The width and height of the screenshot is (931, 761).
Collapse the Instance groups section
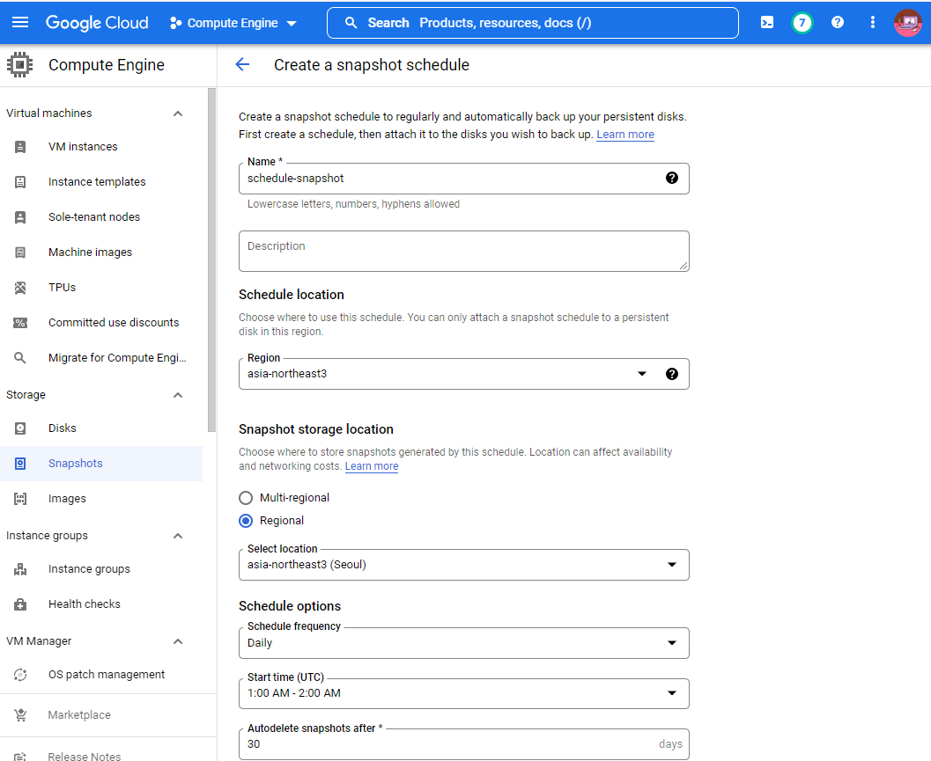[x=178, y=536]
